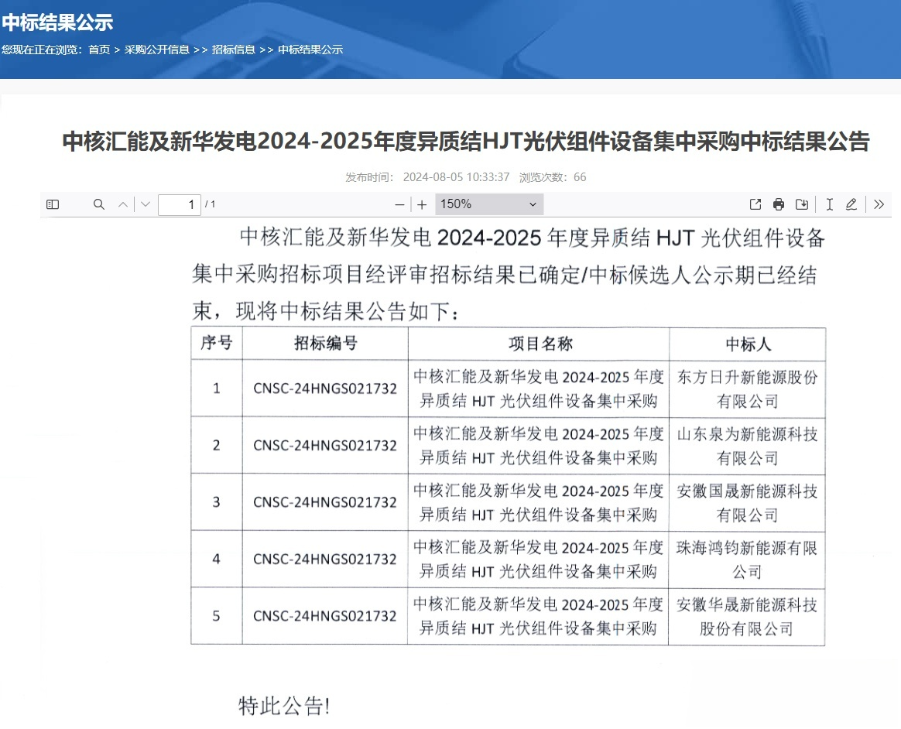Expand the more tools double-chevron menu
This screenshot has width=901, height=729.
click(x=878, y=204)
